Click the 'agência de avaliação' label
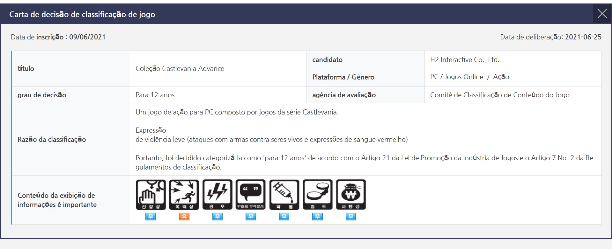 click(344, 95)
